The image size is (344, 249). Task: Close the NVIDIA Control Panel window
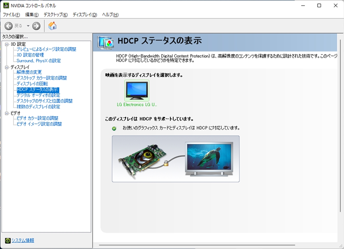pyautogui.click(x=336, y=5)
